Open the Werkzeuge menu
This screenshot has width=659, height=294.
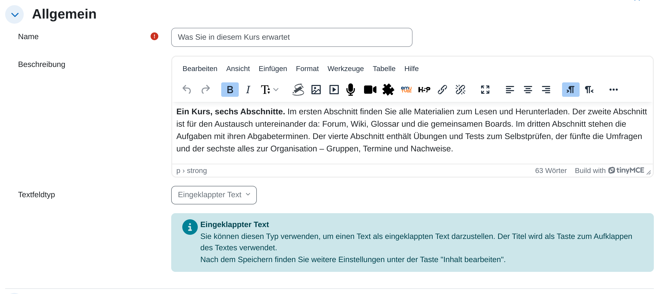(345, 69)
